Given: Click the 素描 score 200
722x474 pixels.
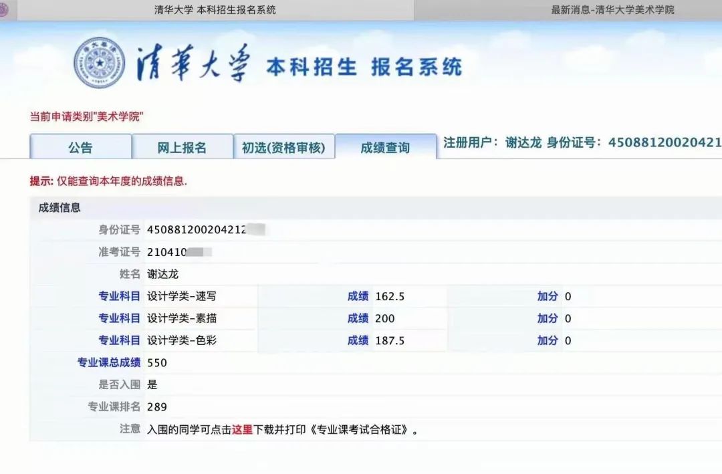Looking at the screenshot, I should tap(385, 318).
